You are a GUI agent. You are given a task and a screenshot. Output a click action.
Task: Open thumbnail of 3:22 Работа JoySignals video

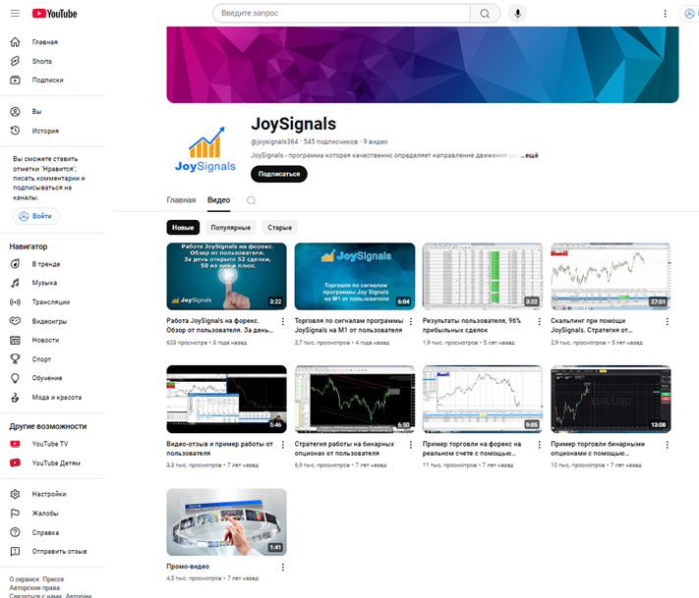[226, 276]
